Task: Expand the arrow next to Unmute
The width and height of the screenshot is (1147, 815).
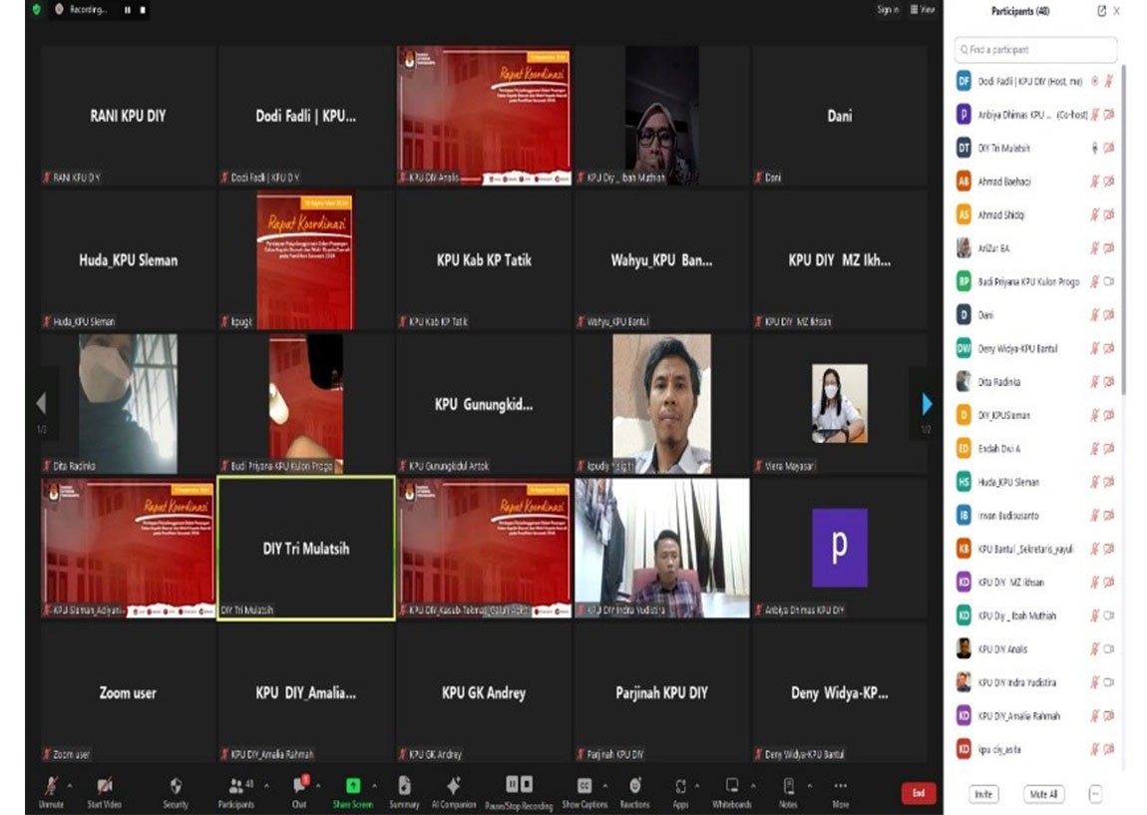Action: coord(70,784)
